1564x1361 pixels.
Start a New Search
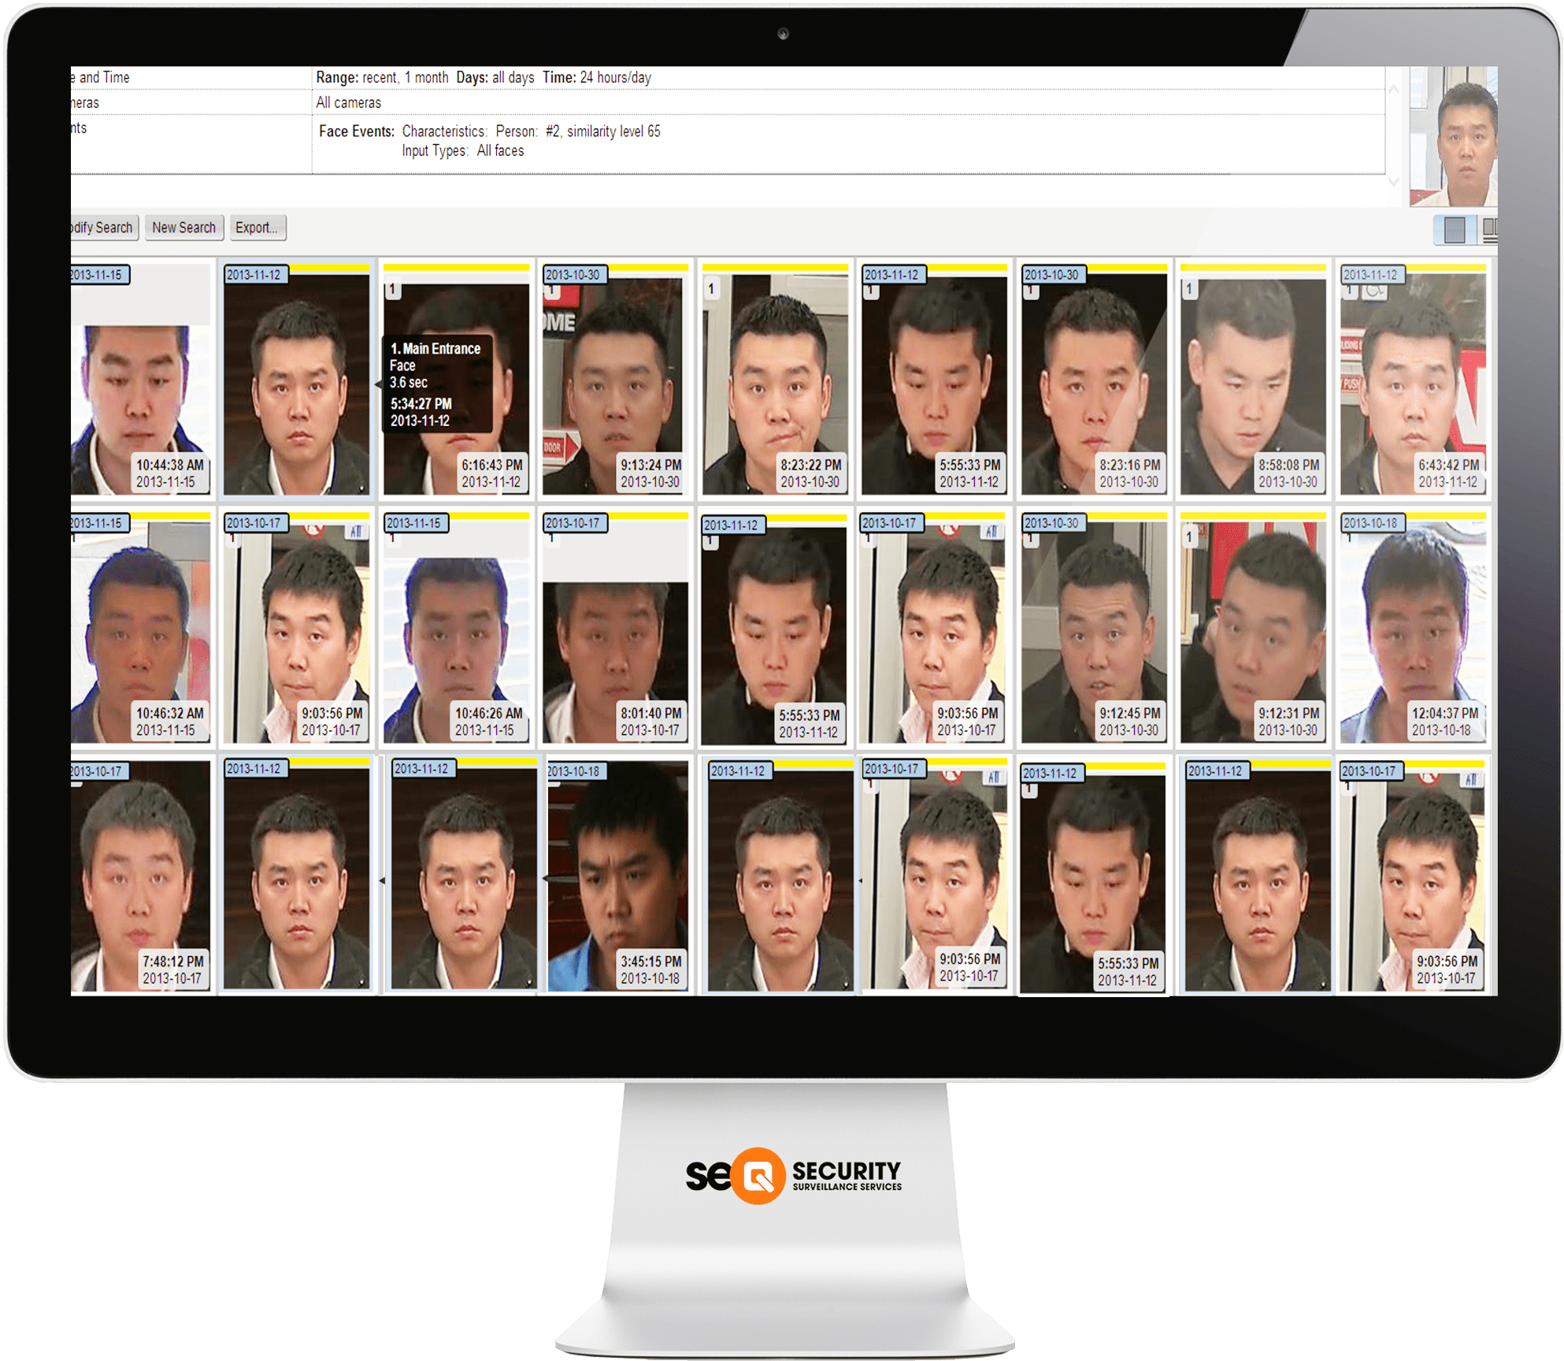click(183, 228)
